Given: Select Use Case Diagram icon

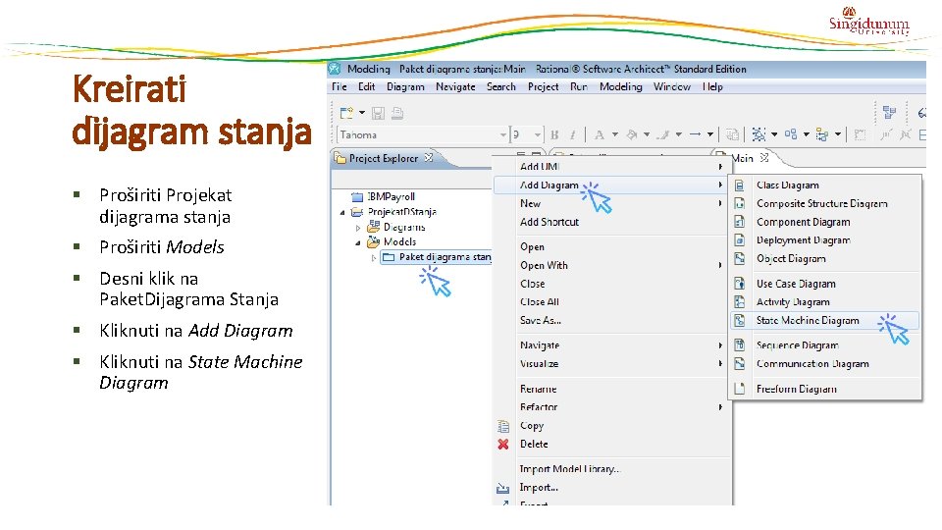Looking at the screenshot, I should (x=740, y=283).
